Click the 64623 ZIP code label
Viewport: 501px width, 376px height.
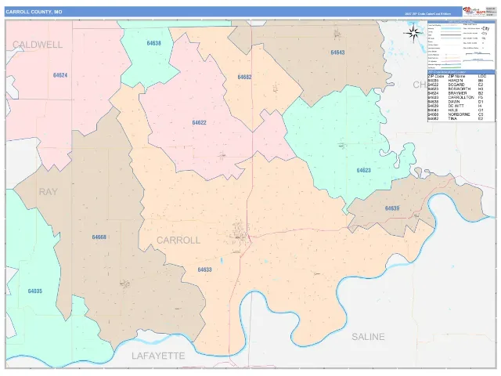363,171
